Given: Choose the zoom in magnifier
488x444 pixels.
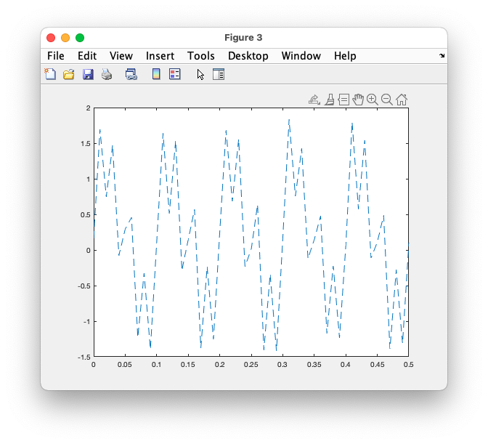Looking at the screenshot, I should click(373, 100).
